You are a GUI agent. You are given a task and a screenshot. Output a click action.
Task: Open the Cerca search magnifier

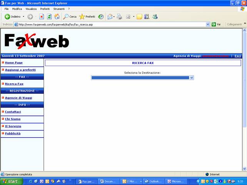(70, 17)
